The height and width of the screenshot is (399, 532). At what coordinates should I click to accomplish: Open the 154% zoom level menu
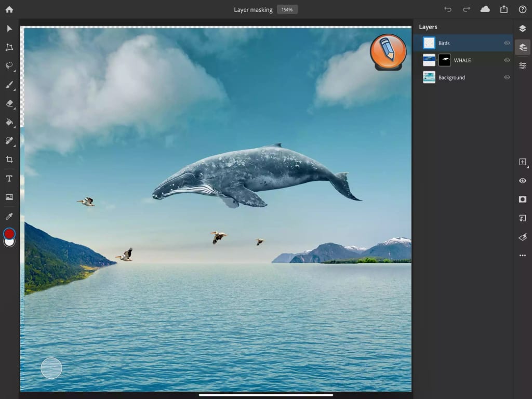coord(287,10)
